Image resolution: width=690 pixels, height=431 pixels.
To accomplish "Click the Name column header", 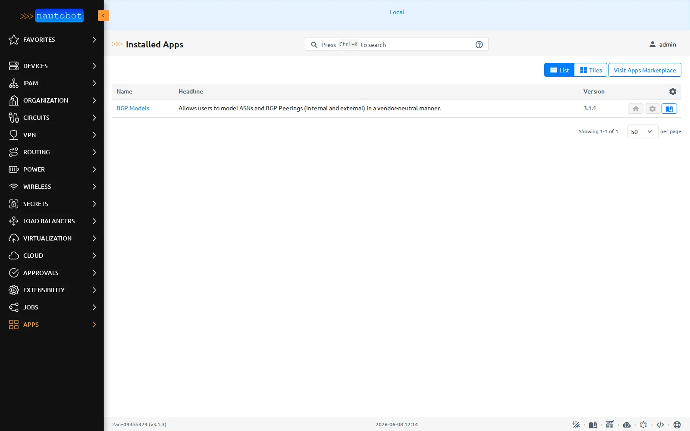I will pos(124,91).
